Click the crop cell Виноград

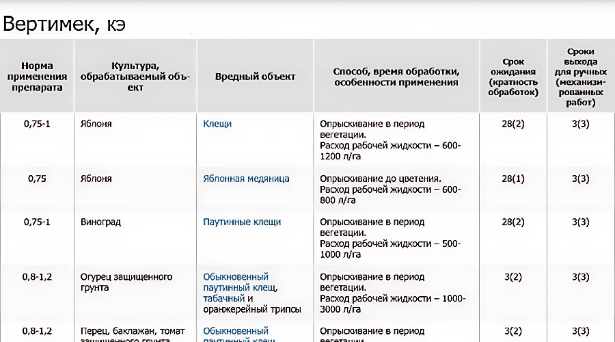click(x=101, y=222)
